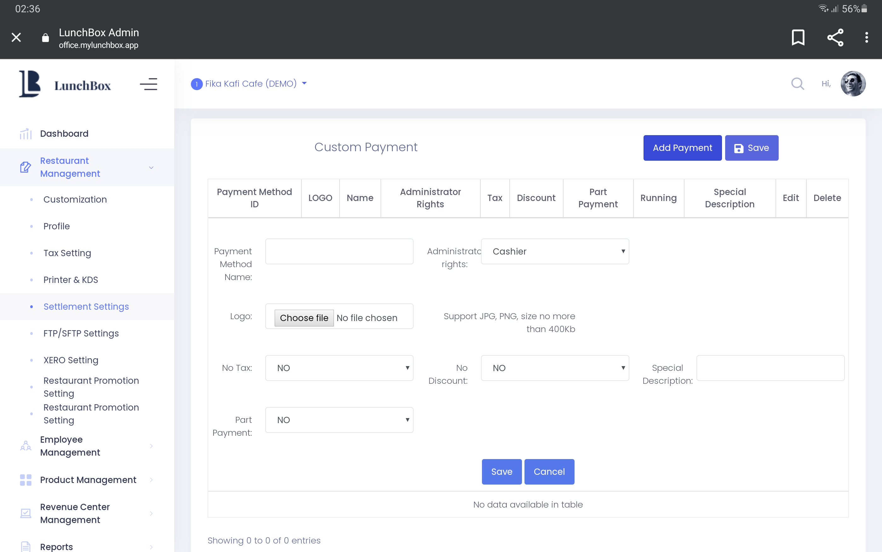Open the Dashboard menu item
Viewport: 882px width, 552px height.
coord(64,134)
